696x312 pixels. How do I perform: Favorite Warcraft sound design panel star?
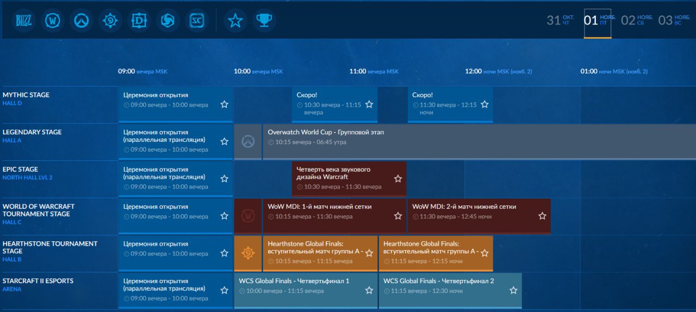click(x=398, y=179)
